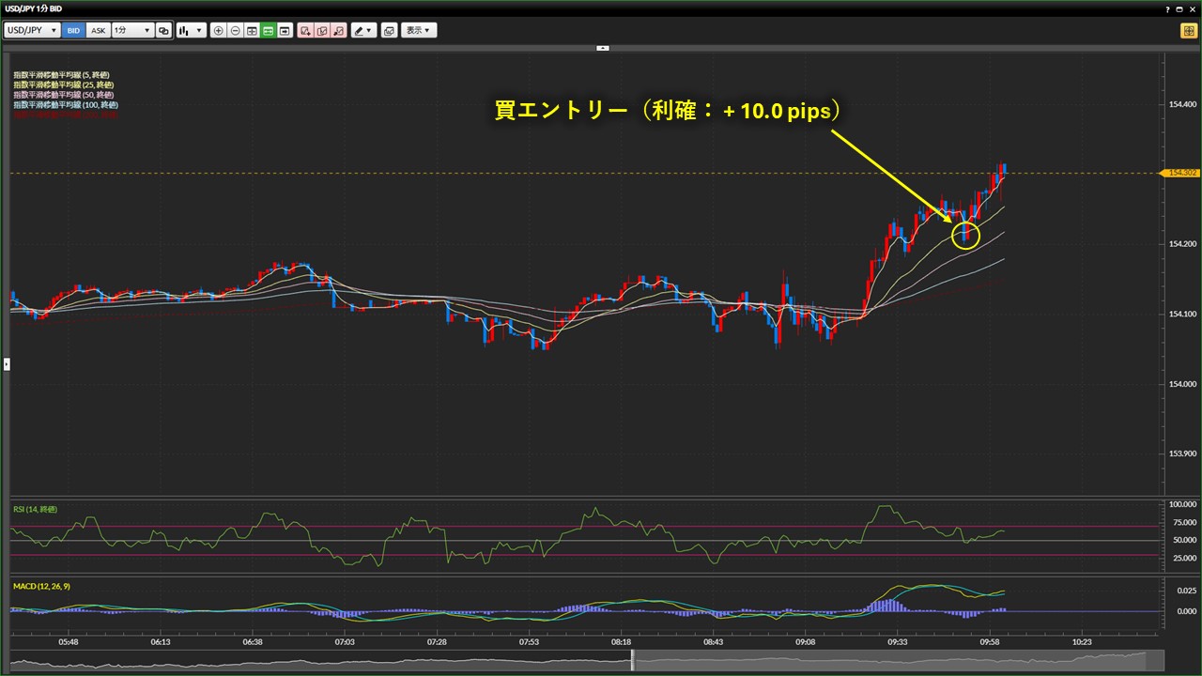Click the chart link icon

(x=163, y=30)
